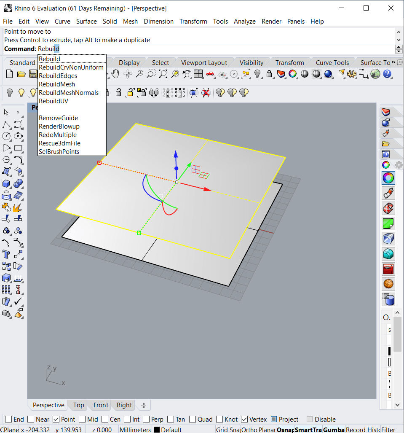The image size is (404, 433).
Task: Choose RebuildEdges from autocomplete list
Action: (x=58, y=76)
